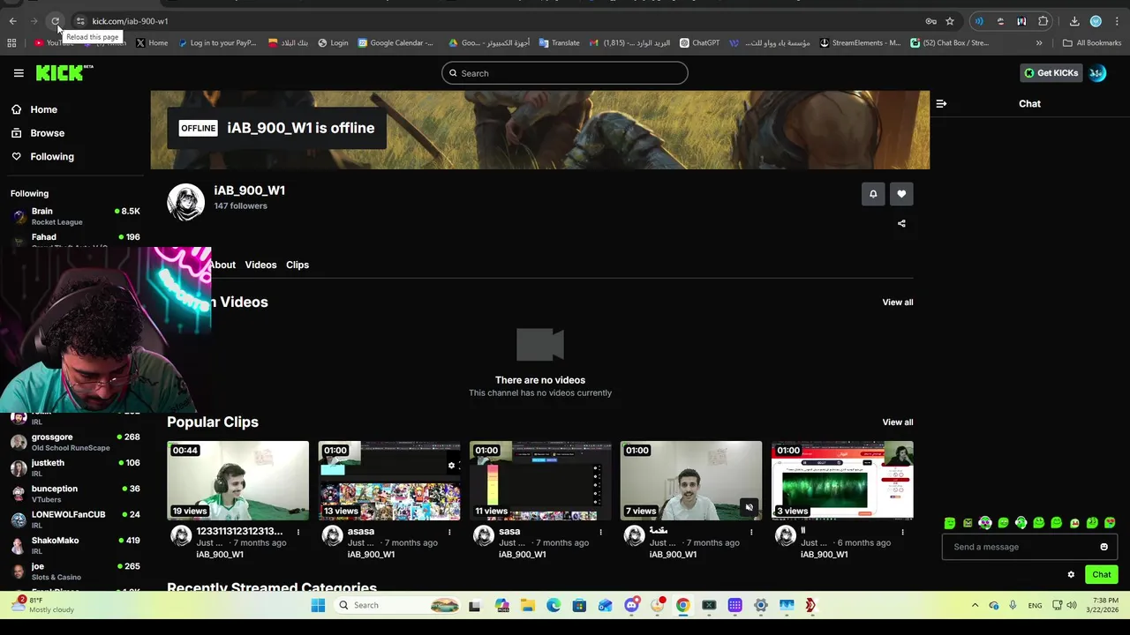
Task: Click the share icon
Action: pos(901,223)
